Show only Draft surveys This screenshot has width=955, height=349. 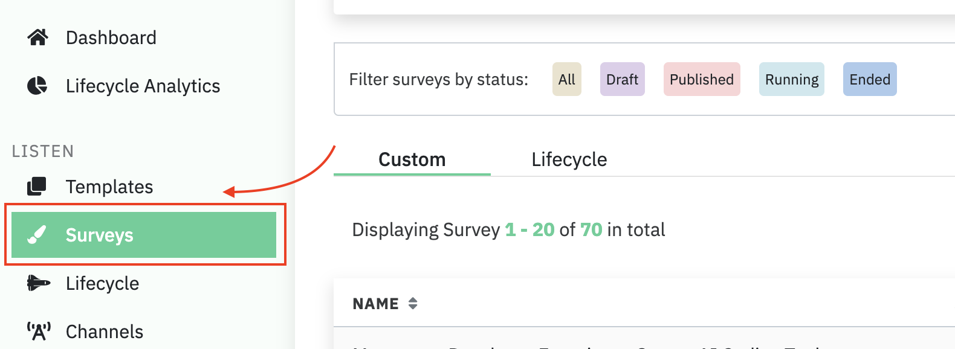click(622, 79)
